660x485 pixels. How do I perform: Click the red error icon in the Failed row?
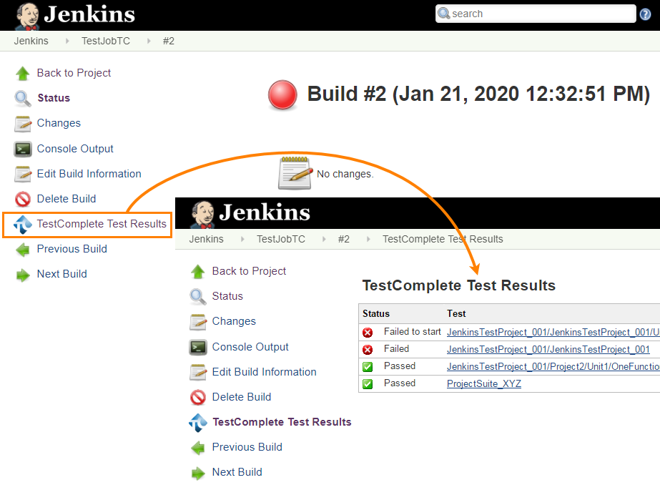point(368,350)
